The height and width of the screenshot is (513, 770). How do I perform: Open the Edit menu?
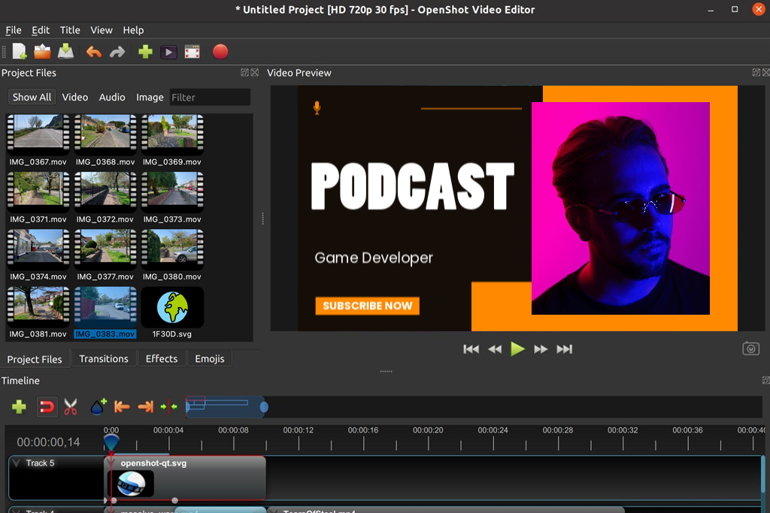click(x=41, y=30)
